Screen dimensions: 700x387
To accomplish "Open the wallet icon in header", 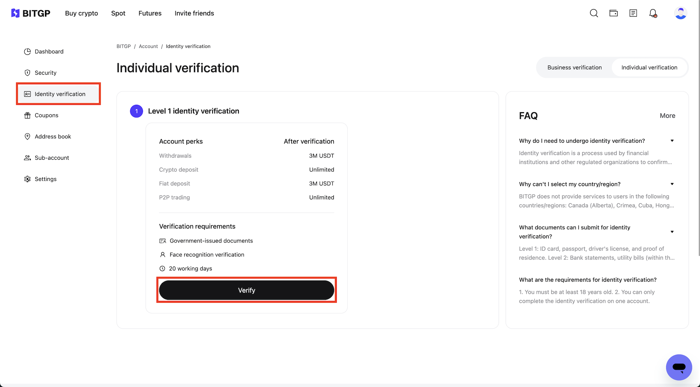I will coord(613,13).
